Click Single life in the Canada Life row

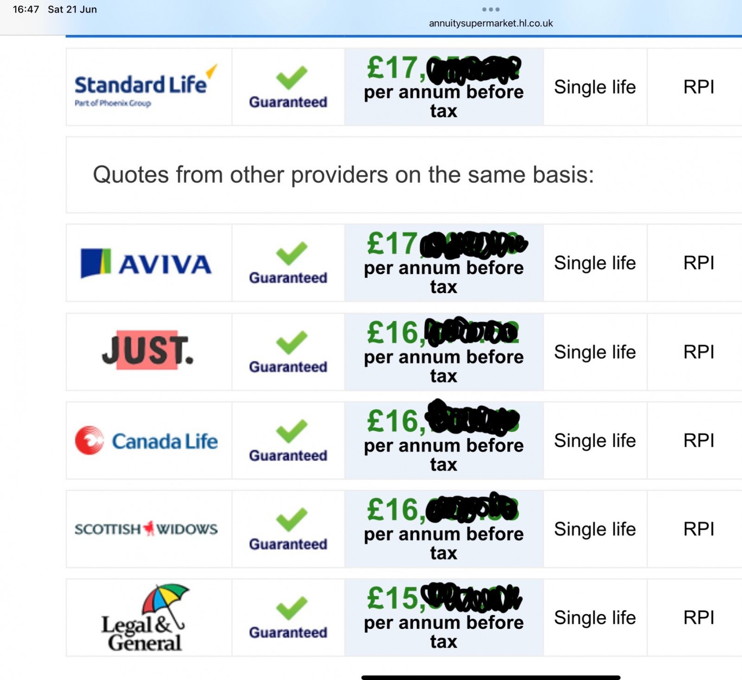pyautogui.click(x=595, y=441)
